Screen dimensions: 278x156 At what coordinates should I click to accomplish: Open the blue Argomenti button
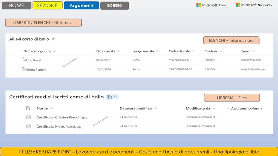(x=81, y=5)
